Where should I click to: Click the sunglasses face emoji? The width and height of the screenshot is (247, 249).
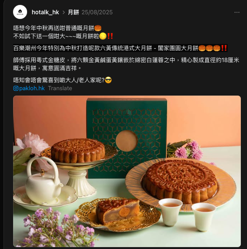tap(108, 80)
